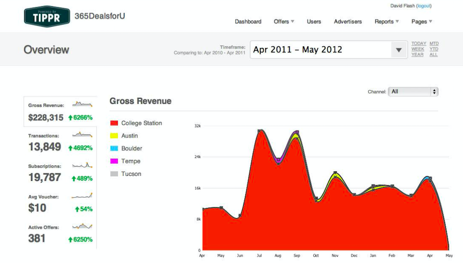
Task: Click the Transactions sparkline chart
Action: pyautogui.click(x=82, y=135)
